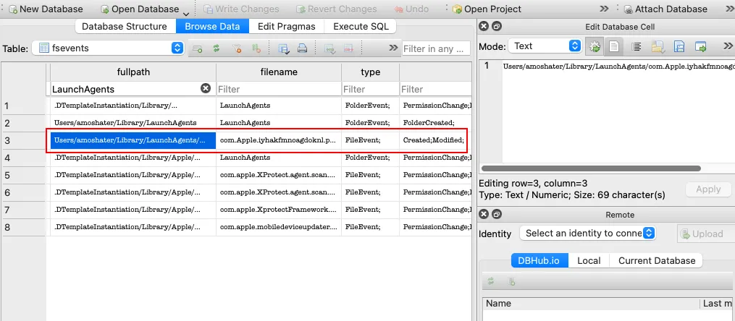This screenshot has width=735, height=321.
Task: Select the 'FolderCreated;' cell in row 2
Action: point(435,123)
